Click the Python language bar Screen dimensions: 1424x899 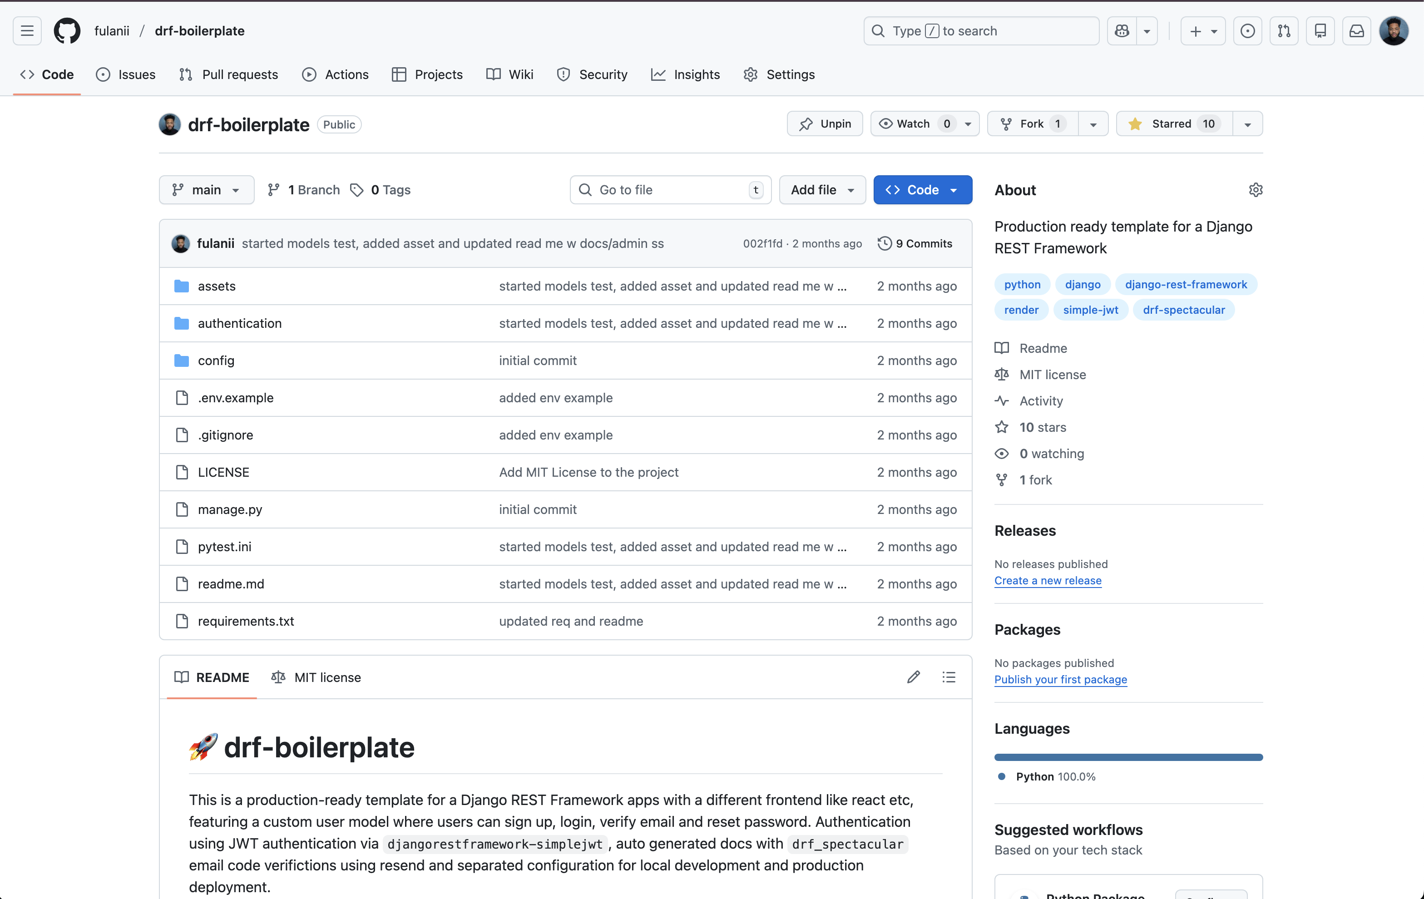click(x=1128, y=757)
